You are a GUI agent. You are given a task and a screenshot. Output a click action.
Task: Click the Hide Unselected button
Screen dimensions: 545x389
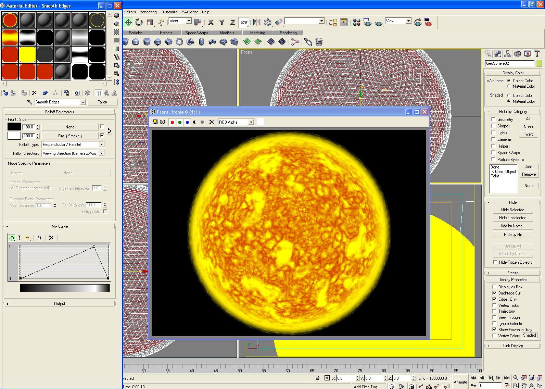pos(512,218)
